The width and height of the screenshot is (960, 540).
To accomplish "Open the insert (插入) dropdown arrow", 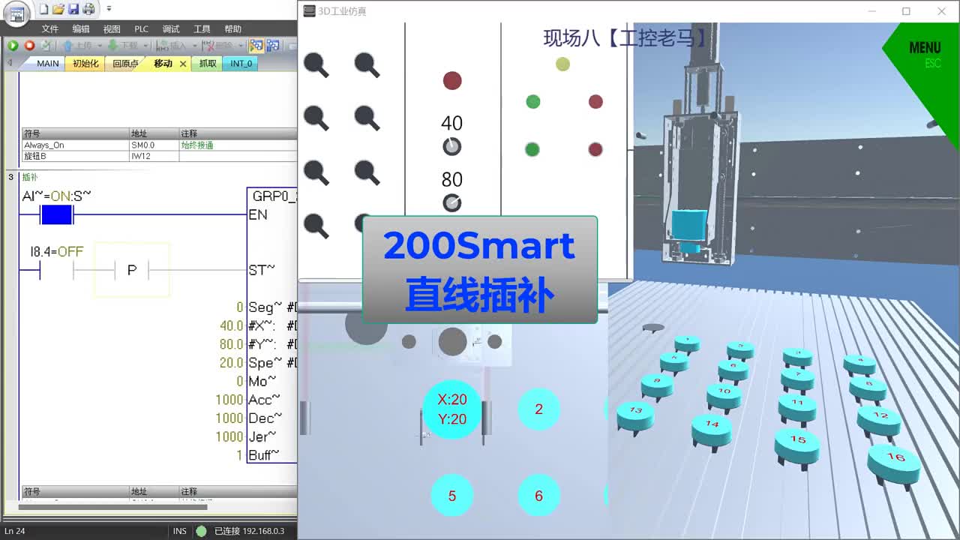I will coord(193,46).
